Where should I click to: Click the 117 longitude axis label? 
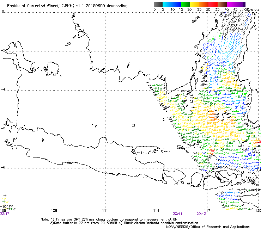[207, 211]
